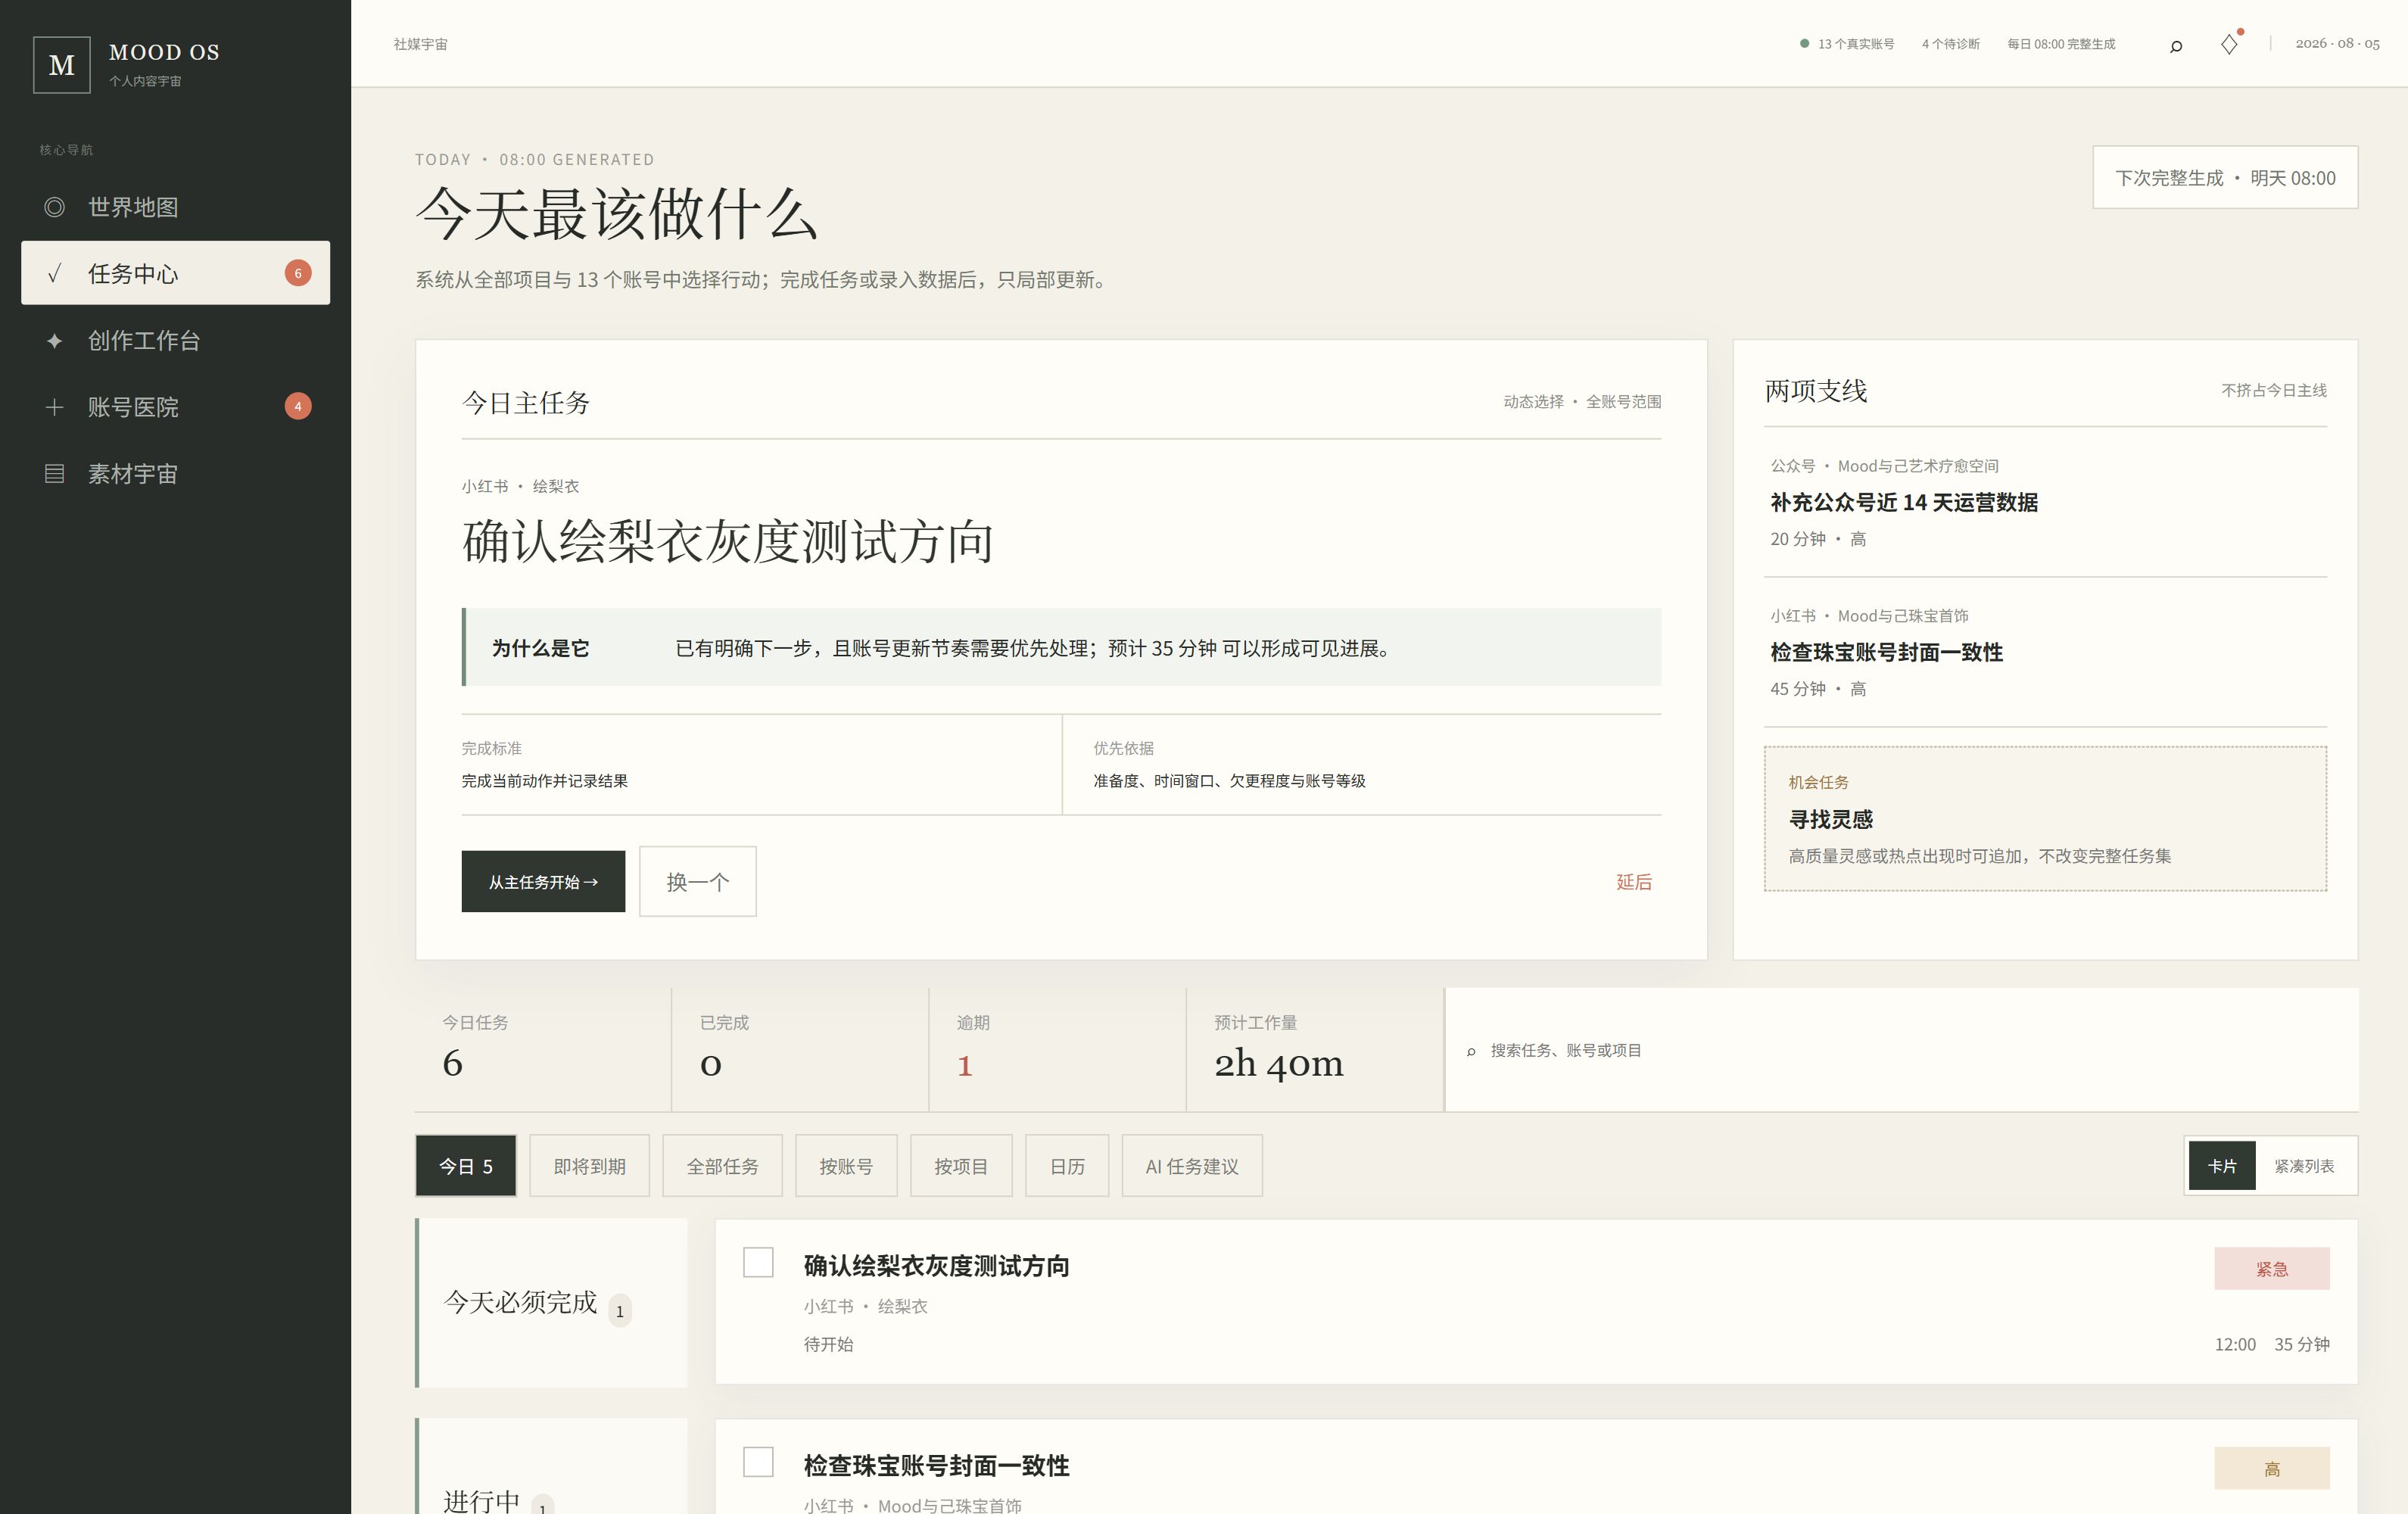Click 4 个待诊断 status in header
Viewport: 2408px width, 1514px height.
coord(1950,44)
